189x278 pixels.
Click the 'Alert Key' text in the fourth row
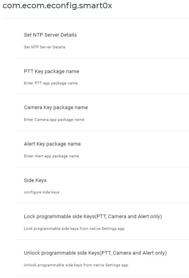(x=35, y=144)
